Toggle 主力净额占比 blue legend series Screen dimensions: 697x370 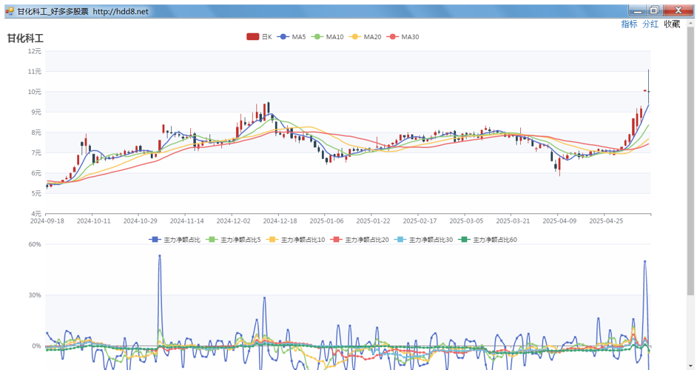(175, 240)
